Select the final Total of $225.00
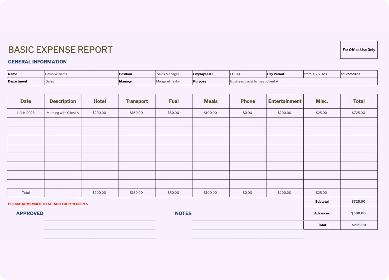The height and width of the screenshot is (280, 389). [x=358, y=225]
